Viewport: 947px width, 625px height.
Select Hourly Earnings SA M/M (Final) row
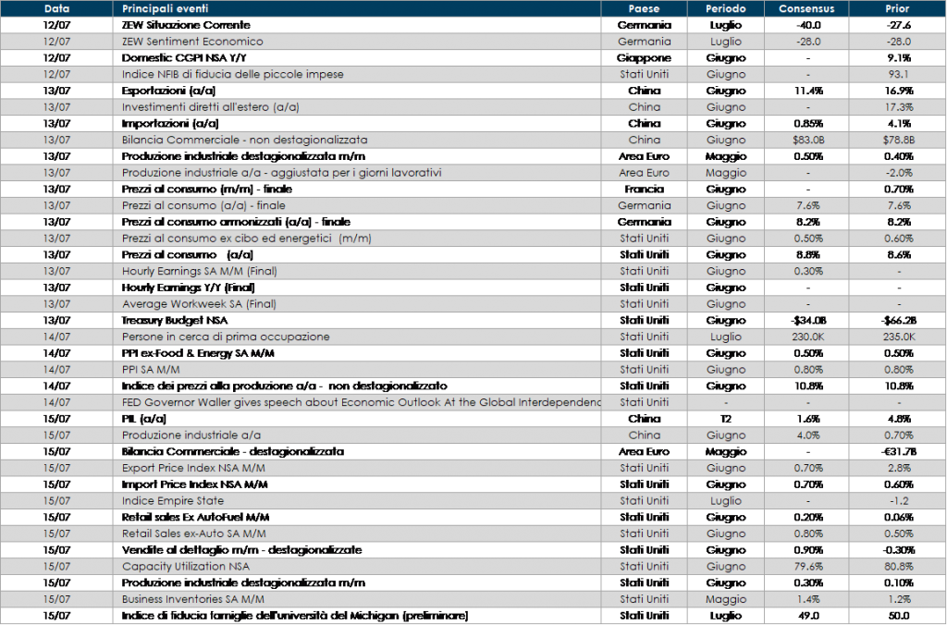coord(200,271)
